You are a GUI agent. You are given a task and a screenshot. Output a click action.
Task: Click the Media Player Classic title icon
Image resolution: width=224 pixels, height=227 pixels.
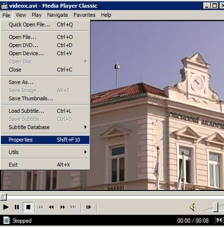[4, 6]
